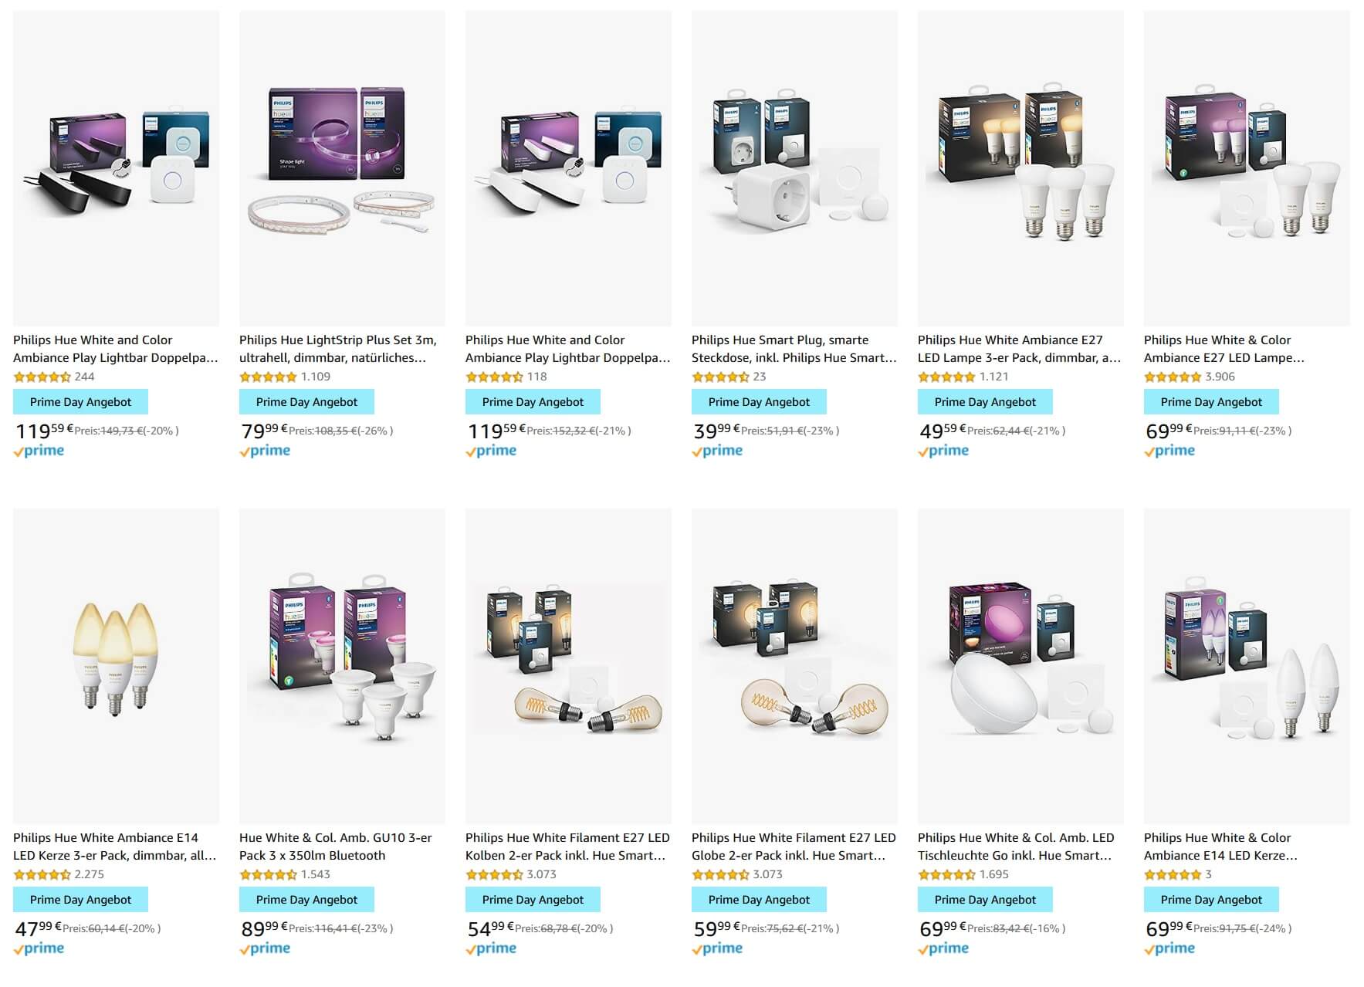Open Tischleuchte Go product title link
The image size is (1364, 987).
(1016, 847)
